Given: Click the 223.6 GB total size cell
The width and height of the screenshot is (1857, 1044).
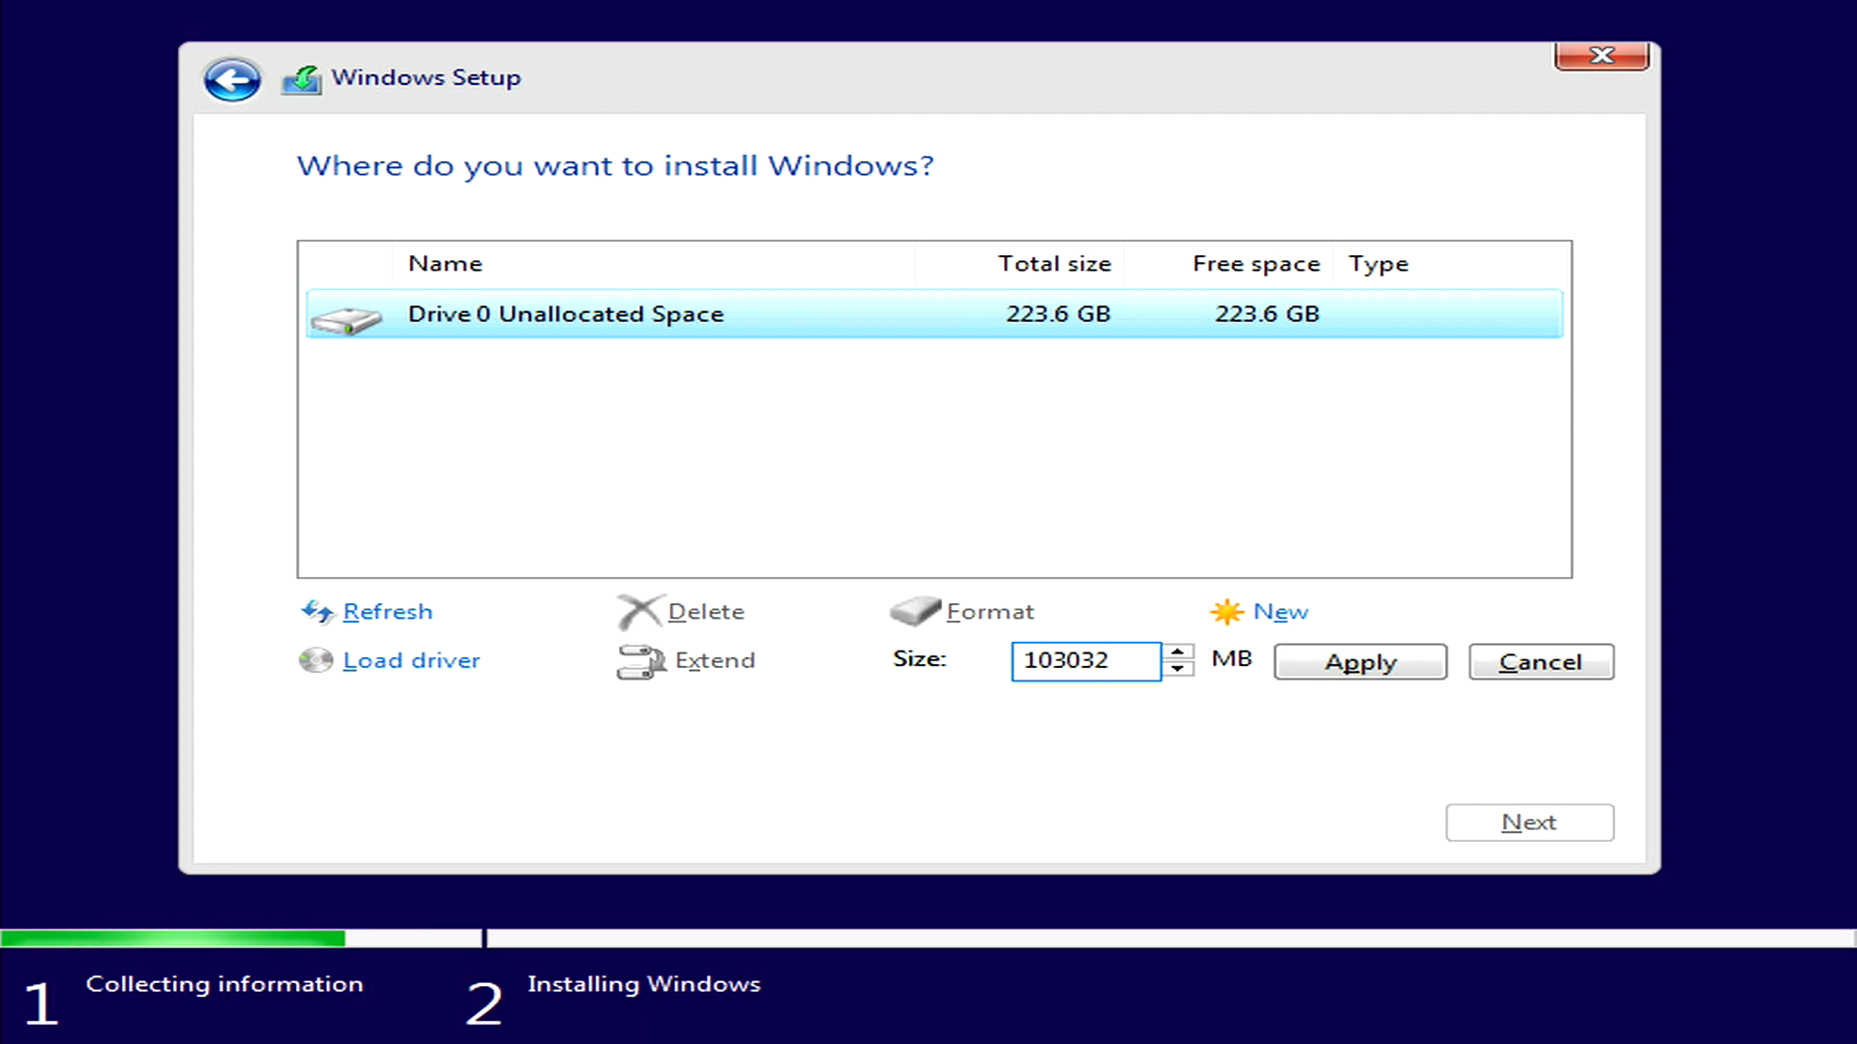Looking at the screenshot, I should 1058,314.
